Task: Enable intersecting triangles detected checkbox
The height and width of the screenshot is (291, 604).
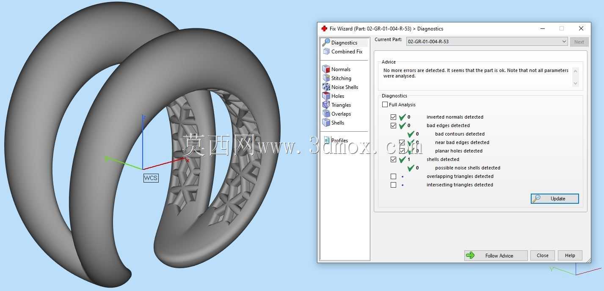Action: tap(393, 185)
